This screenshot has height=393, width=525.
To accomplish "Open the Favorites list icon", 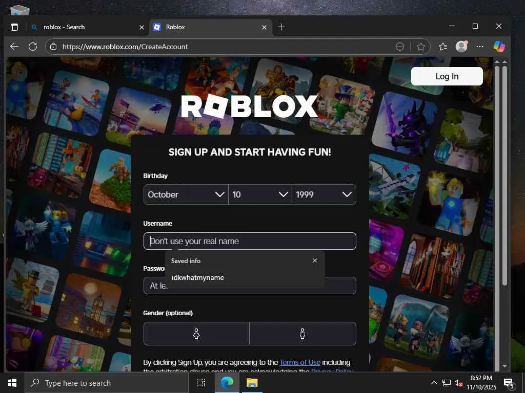I will (443, 47).
